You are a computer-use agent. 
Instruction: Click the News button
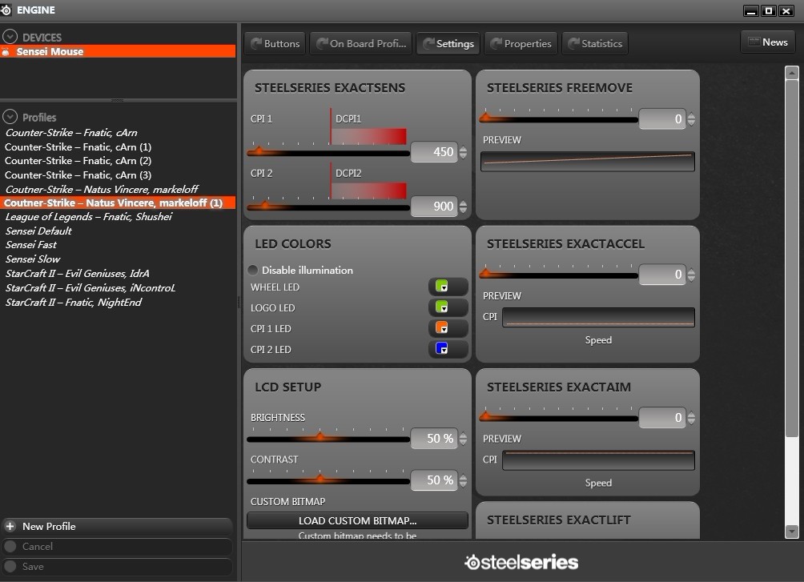pos(768,42)
